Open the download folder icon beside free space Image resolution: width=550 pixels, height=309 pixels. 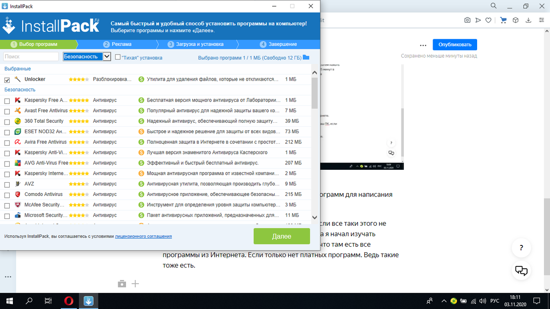[306, 57]
